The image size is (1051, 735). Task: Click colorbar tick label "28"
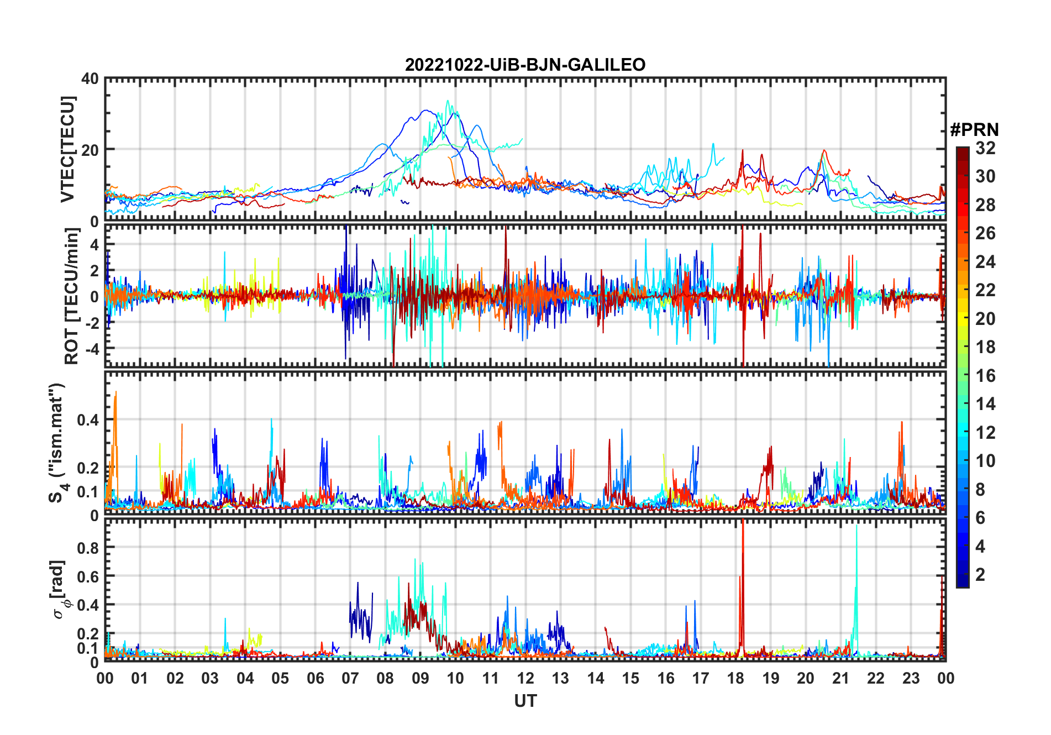tap(986, 204)
